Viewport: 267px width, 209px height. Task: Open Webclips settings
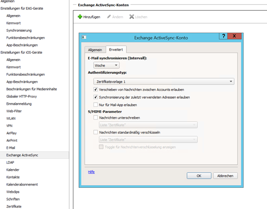(x=13, y=192)
